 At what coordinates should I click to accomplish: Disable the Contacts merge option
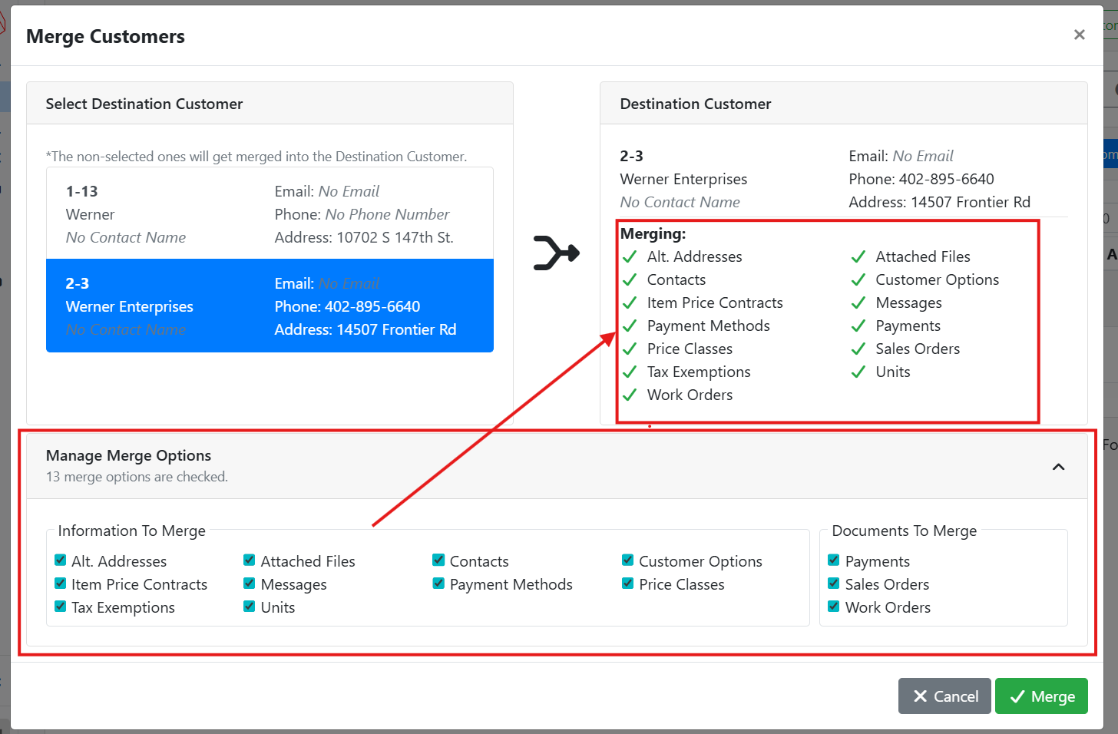438,560
